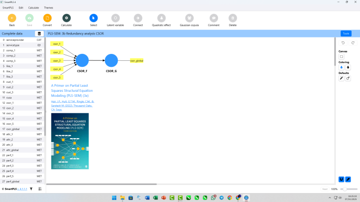Viewport: 360px width, 202px height.
Task: Open Excel from the taskbar
Action: click(155, 198)
